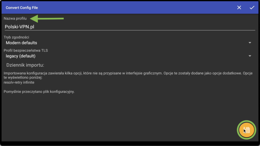Cancel conversion with the X icon
Viewport: 260px width, 146px height.
tap(239, 8)
